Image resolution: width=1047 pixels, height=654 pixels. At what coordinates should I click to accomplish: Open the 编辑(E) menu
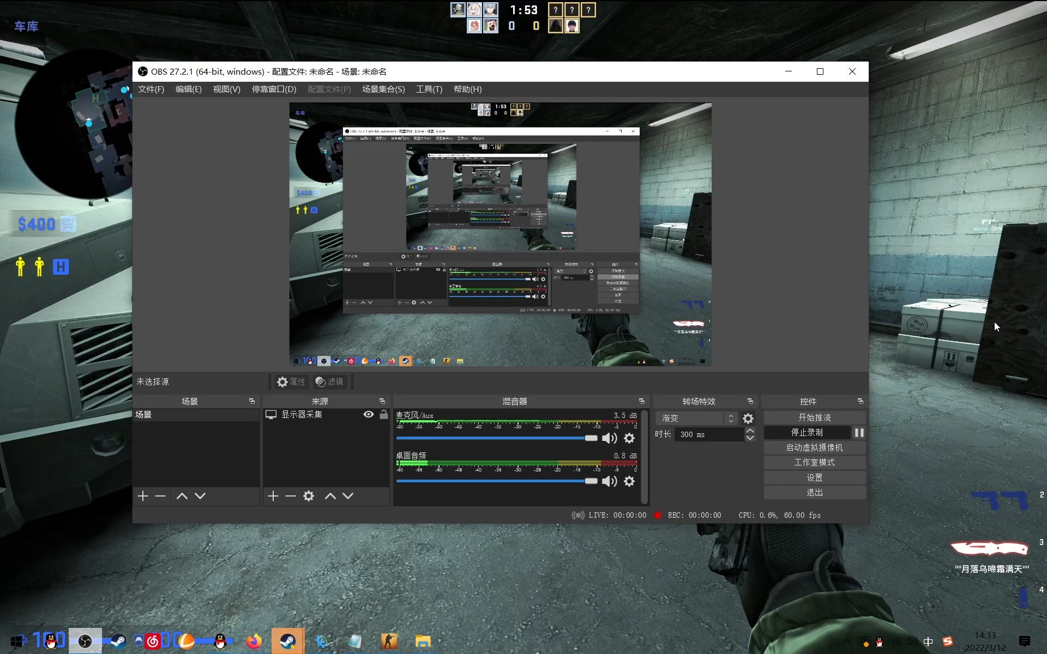tap(189, 89)
